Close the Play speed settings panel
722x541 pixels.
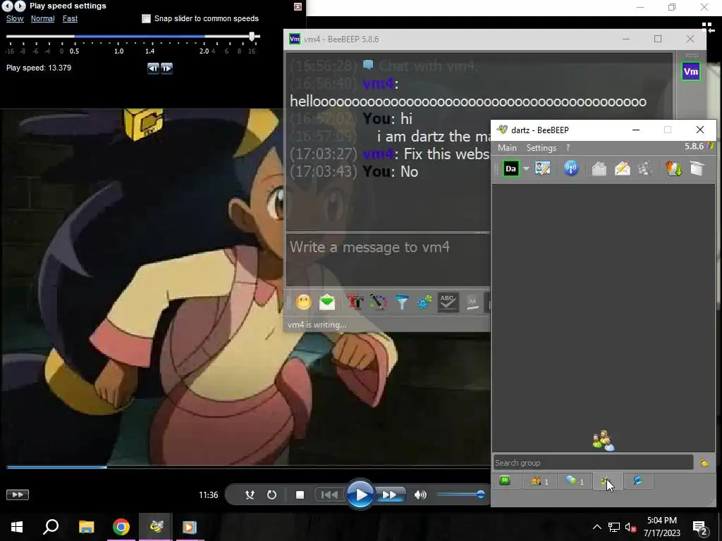[x=298, y=6]
